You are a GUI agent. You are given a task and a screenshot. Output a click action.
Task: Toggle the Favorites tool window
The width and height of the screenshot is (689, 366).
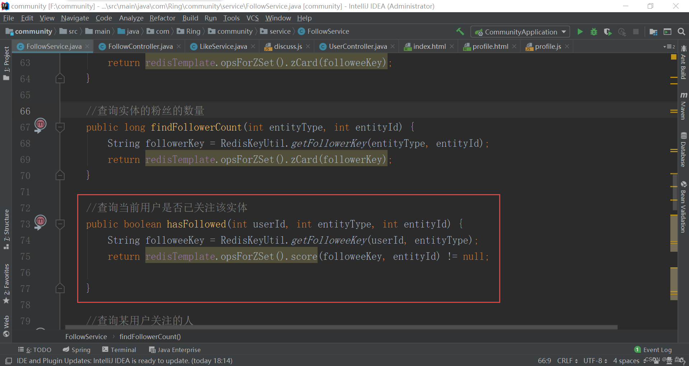pos(6,283)
